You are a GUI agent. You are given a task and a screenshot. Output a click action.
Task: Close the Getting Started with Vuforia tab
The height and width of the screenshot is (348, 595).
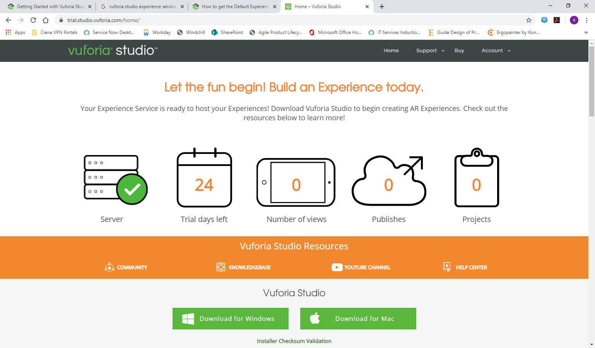90,7
